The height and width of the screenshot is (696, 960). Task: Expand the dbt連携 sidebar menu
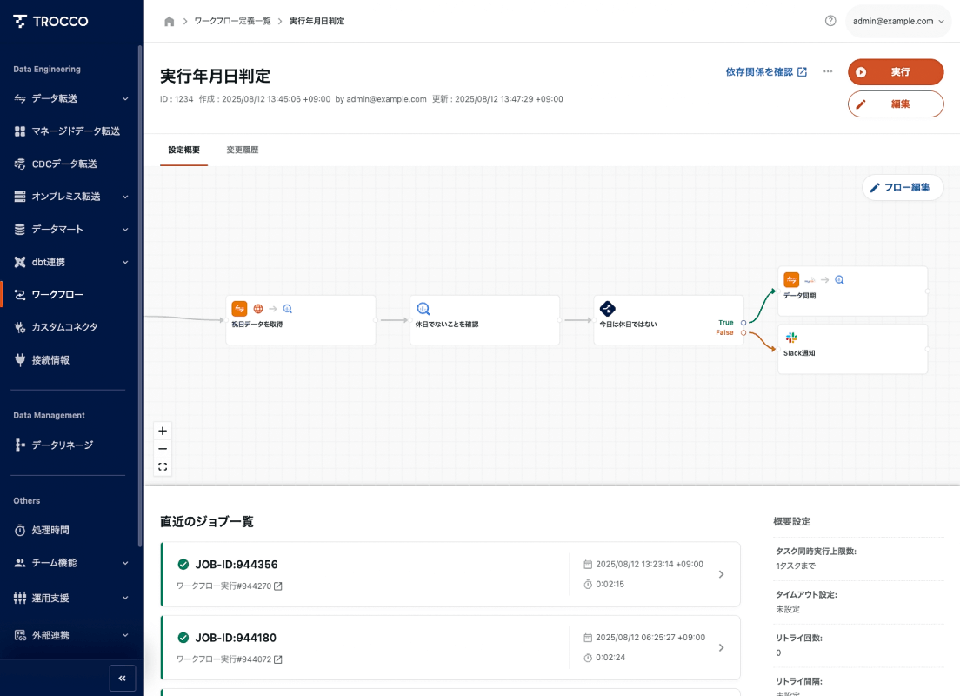click(x=72, y=262)
